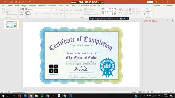Collapse the ribbon with chevron

point(173,17)
